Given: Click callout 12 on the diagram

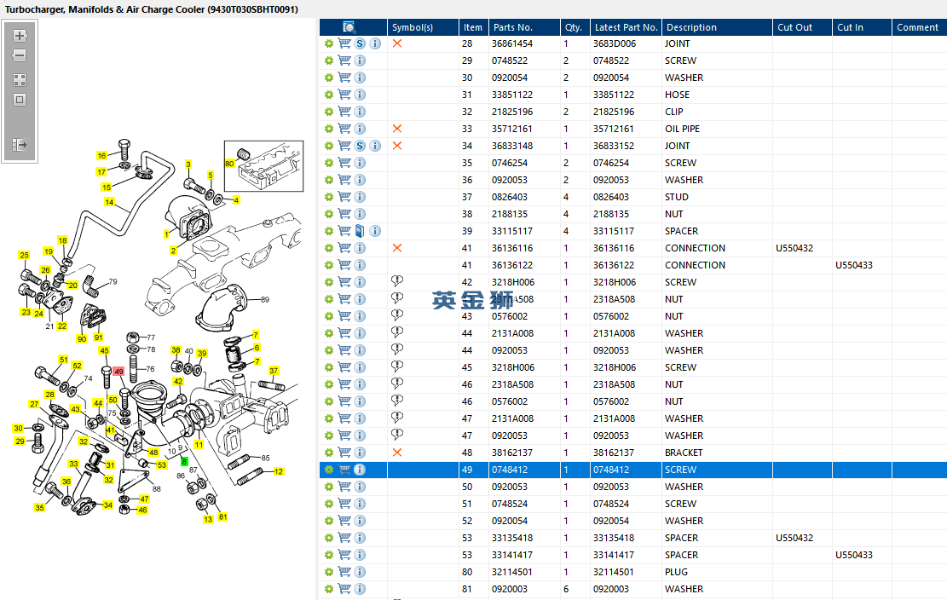Looking at the screenshot, I should coord(279,471).
